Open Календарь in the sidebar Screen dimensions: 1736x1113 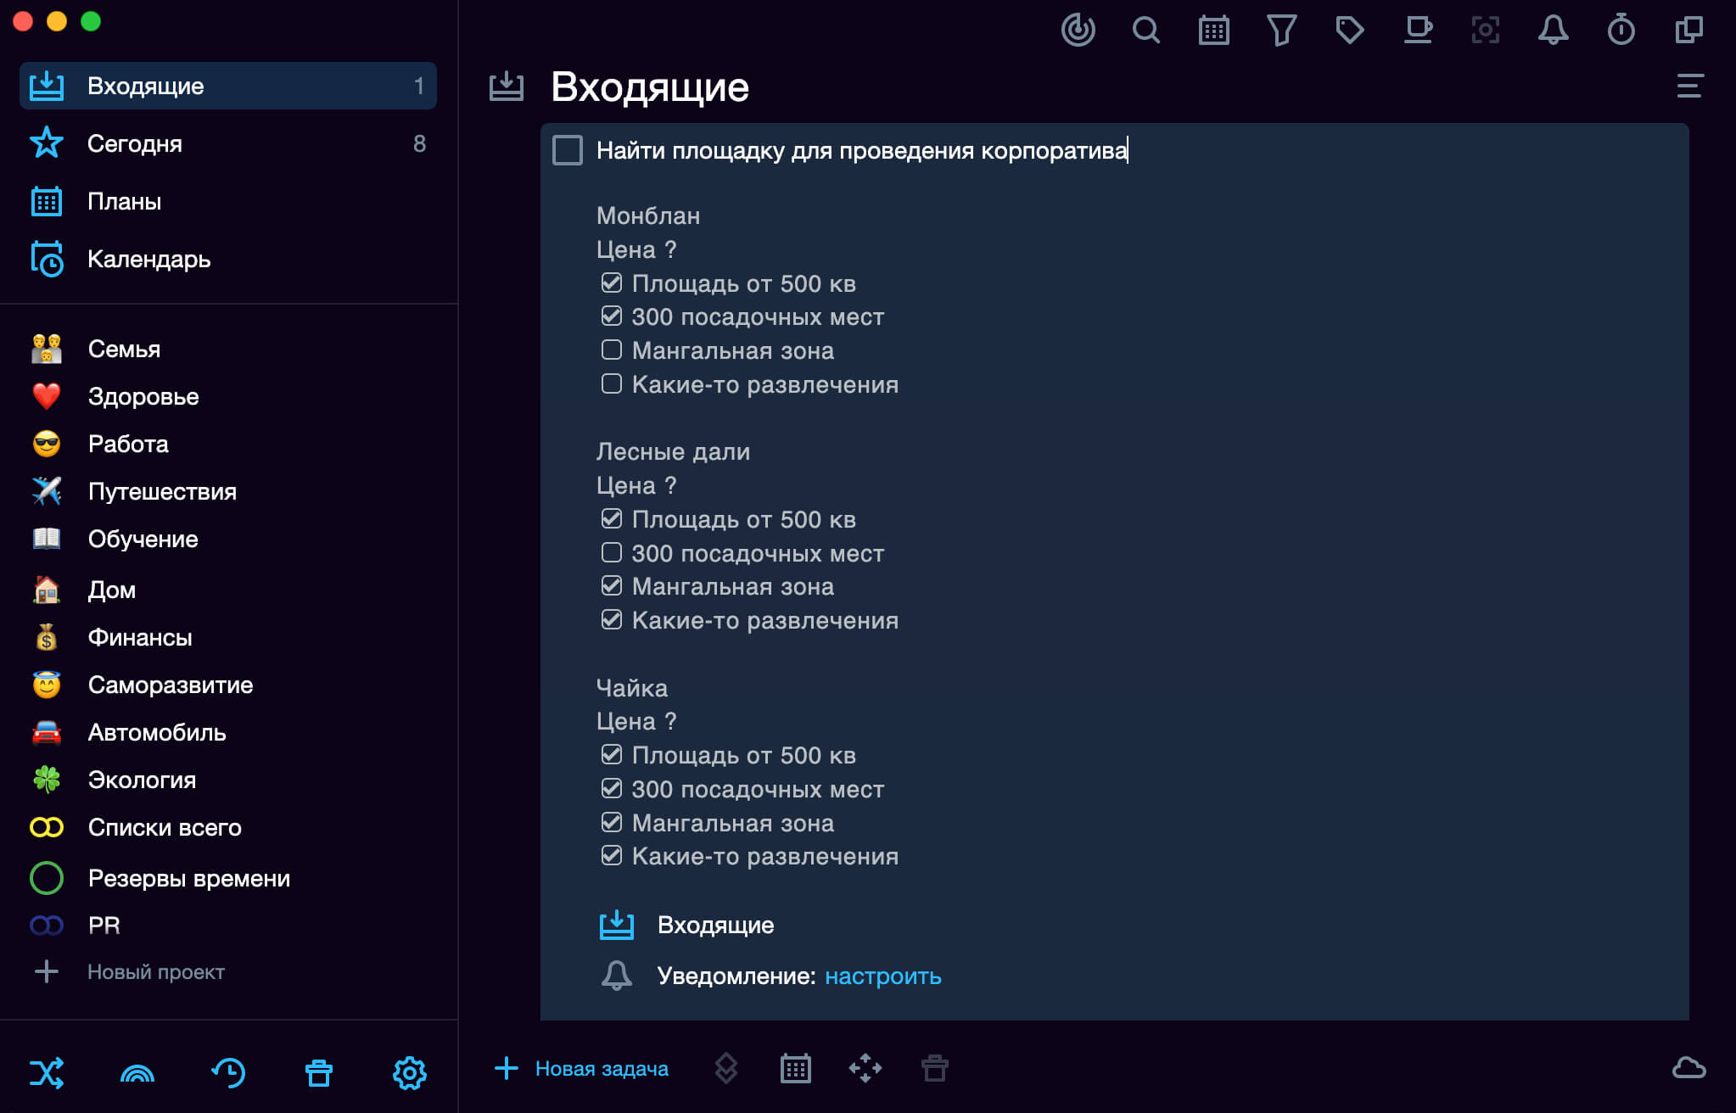pyautogui.click(x=228, y=259)
